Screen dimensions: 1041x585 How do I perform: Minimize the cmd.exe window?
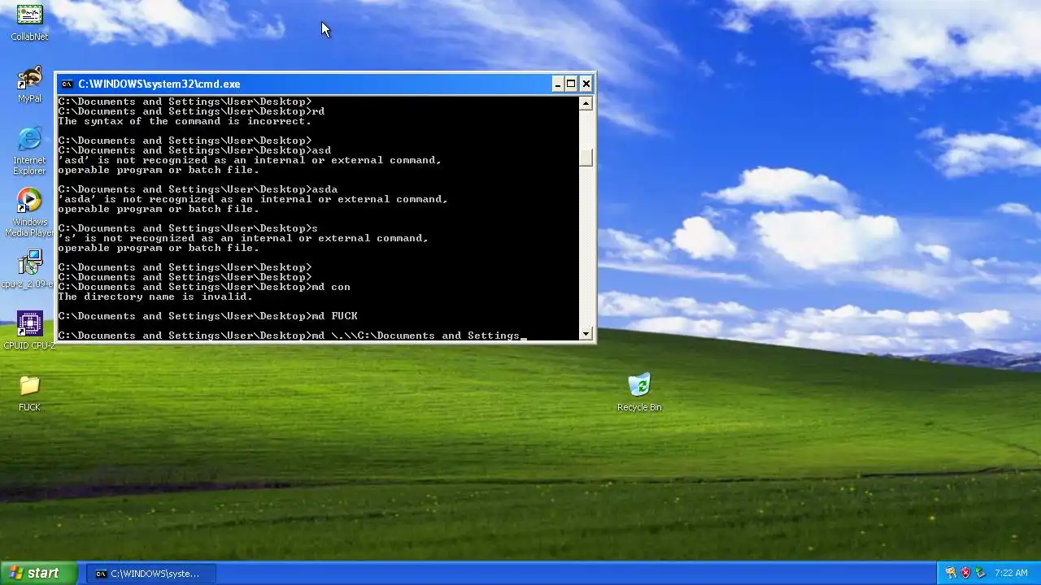557,84
